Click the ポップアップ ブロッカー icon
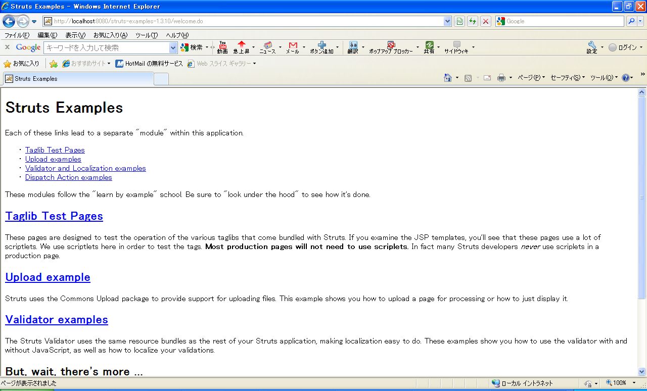 [x=391, y=47]
